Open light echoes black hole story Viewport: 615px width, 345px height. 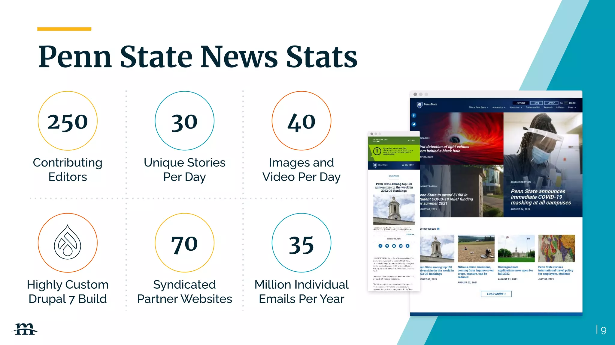click(x=444, y=149)
